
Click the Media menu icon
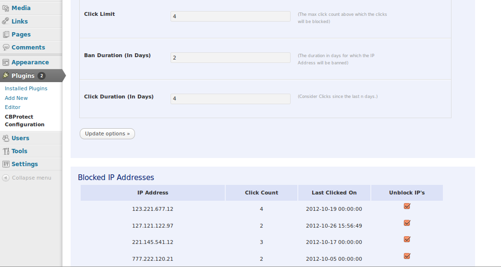click(6, 8)
